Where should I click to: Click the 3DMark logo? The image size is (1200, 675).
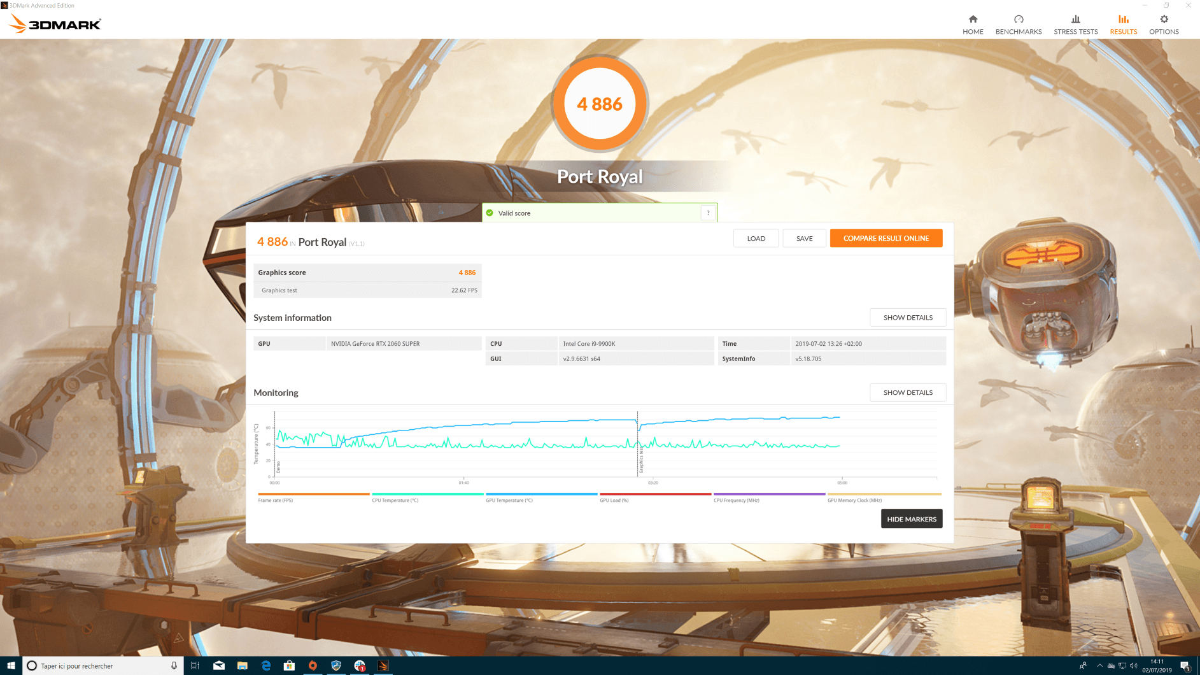click(55, 24)
